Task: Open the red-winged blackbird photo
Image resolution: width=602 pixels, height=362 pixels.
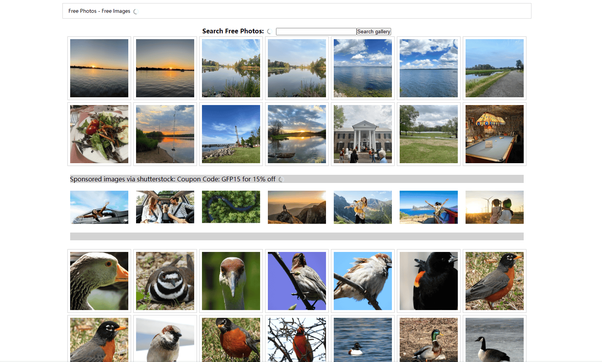Action: [x=428, y=281]
